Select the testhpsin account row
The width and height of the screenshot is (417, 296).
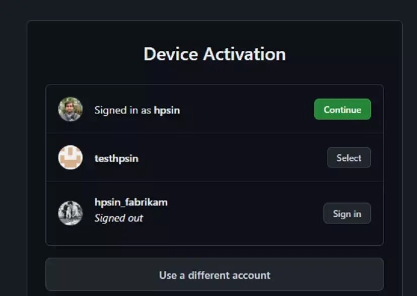[x=215, y=157]
